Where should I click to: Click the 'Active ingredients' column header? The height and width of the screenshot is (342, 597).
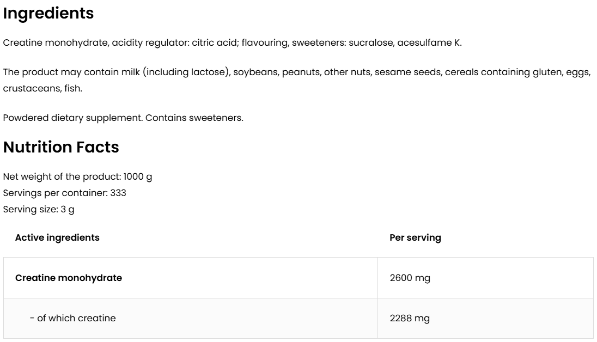(57, 237)
